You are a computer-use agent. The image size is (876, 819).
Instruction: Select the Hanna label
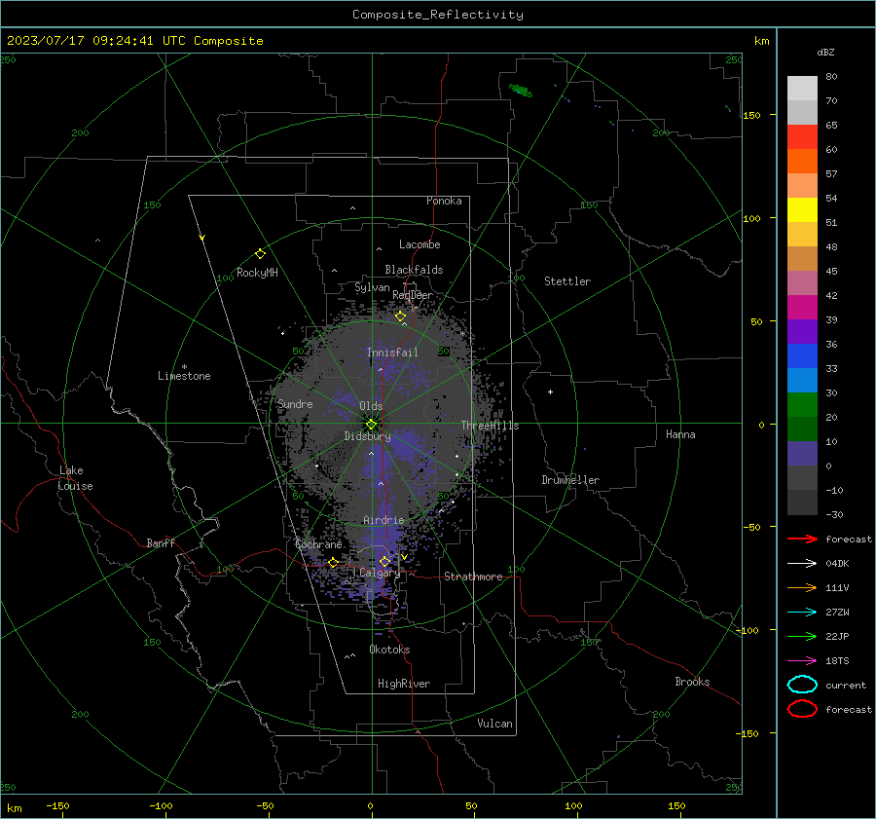point(680,434)
